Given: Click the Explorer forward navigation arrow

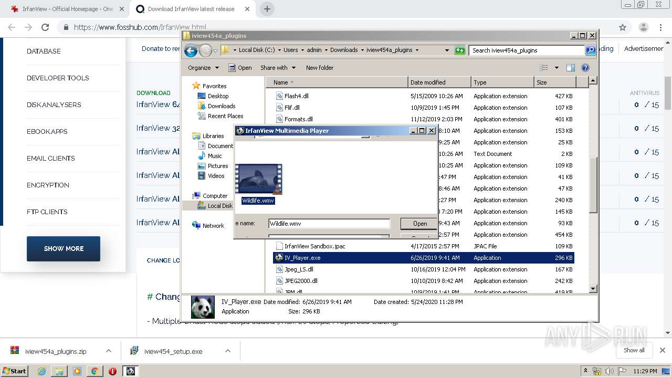Looking at the screenshot, I should (205, 50).
